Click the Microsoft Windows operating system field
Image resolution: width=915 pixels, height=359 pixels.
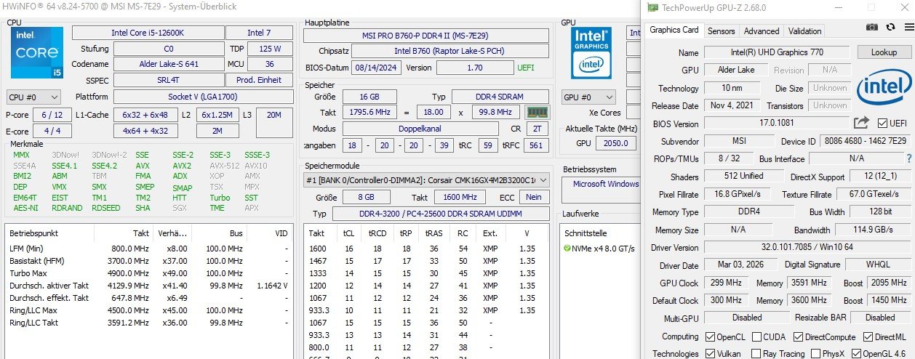pyautogui.click(x=601, y=190)
